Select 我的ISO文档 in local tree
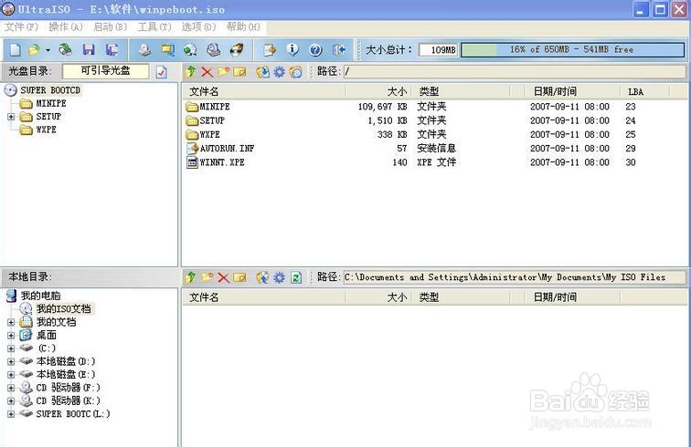The image size is (691, 447). [x=63, y=309]
